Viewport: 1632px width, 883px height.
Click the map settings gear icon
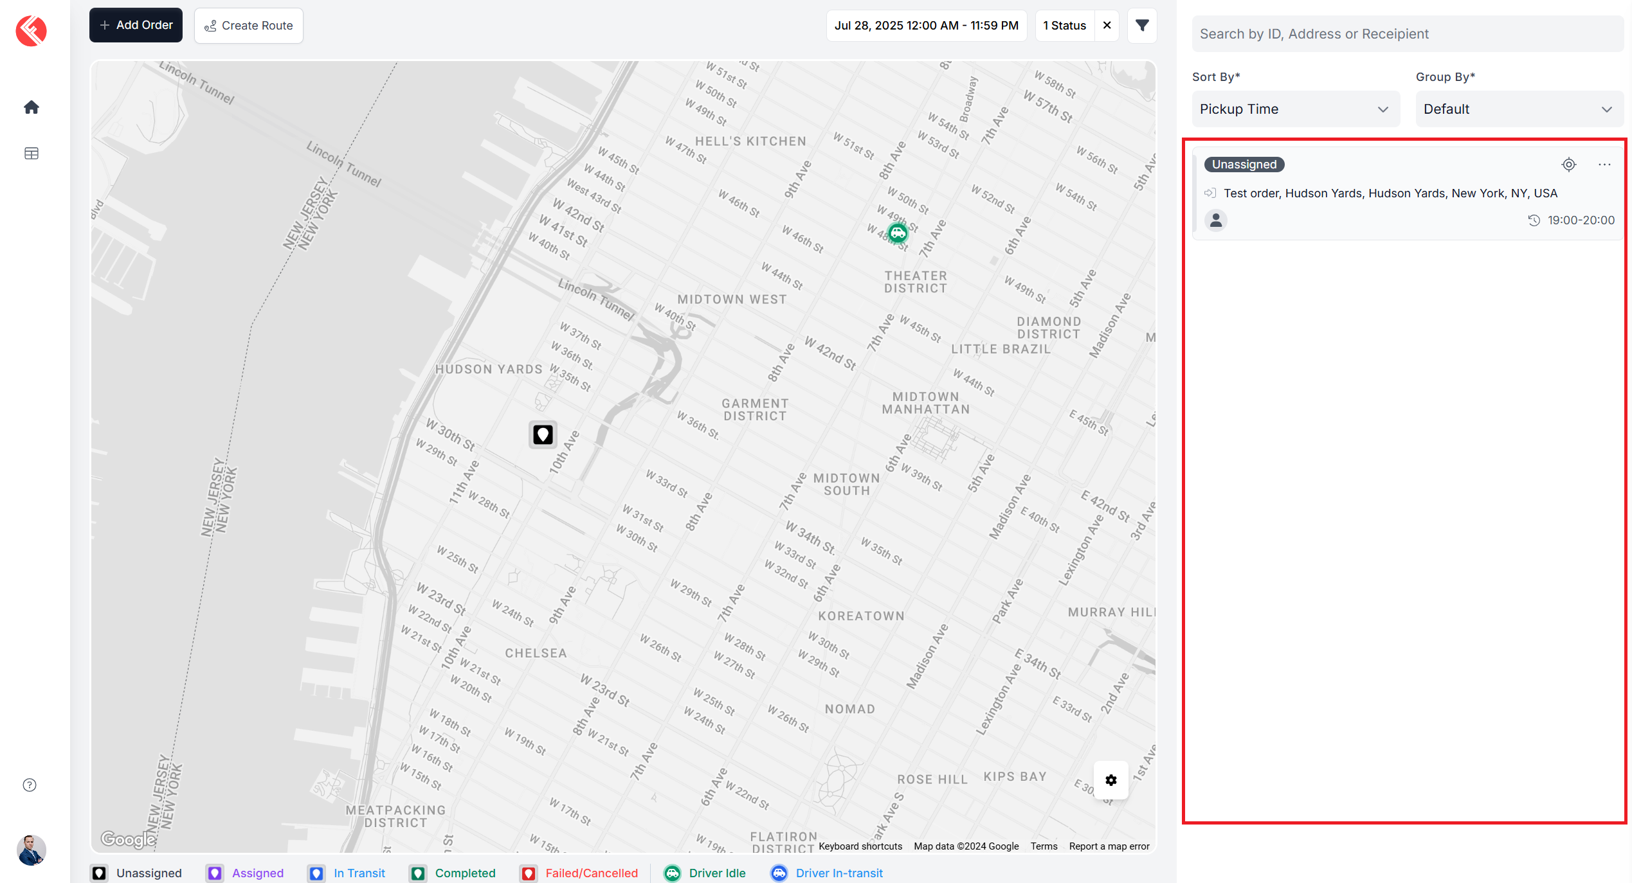click(x=1111, y=780)
